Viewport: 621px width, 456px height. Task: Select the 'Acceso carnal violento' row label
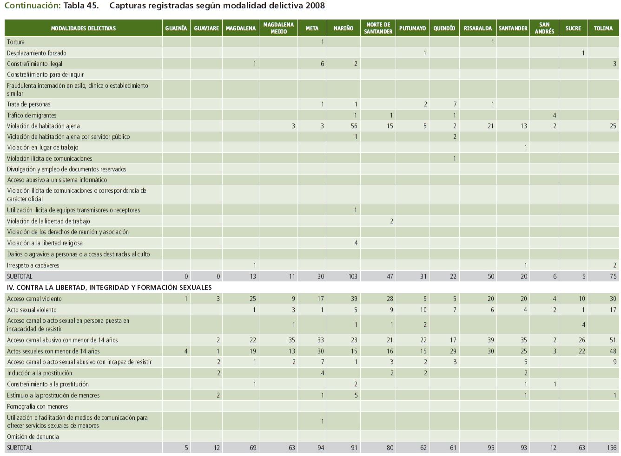(34, 299)
